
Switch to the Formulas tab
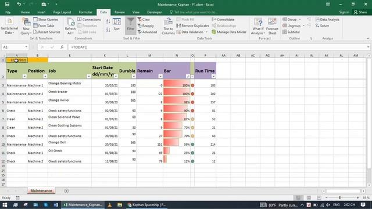[x=85, y=12]
